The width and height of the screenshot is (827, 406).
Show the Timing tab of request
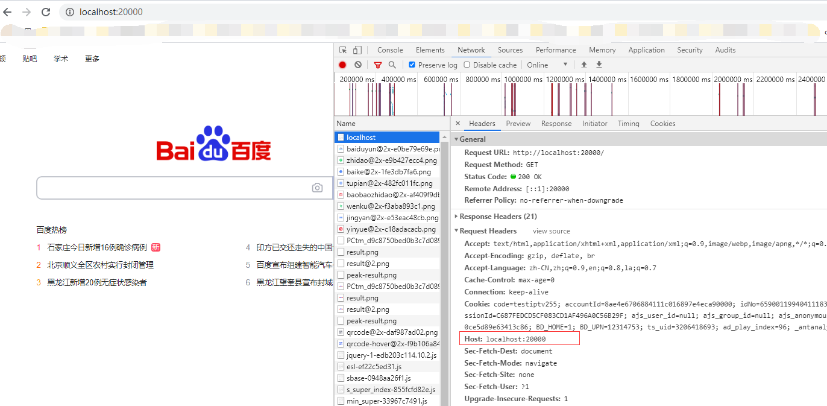point(628,124)
